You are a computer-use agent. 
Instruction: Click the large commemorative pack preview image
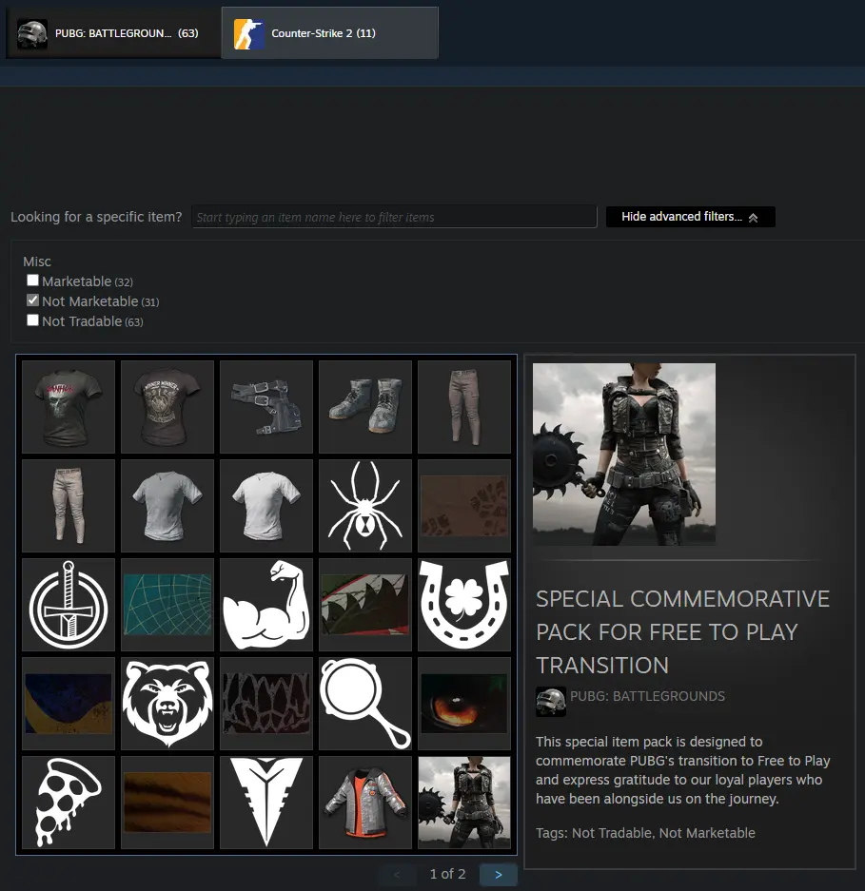pyautogui.click(x=624, y=455)
